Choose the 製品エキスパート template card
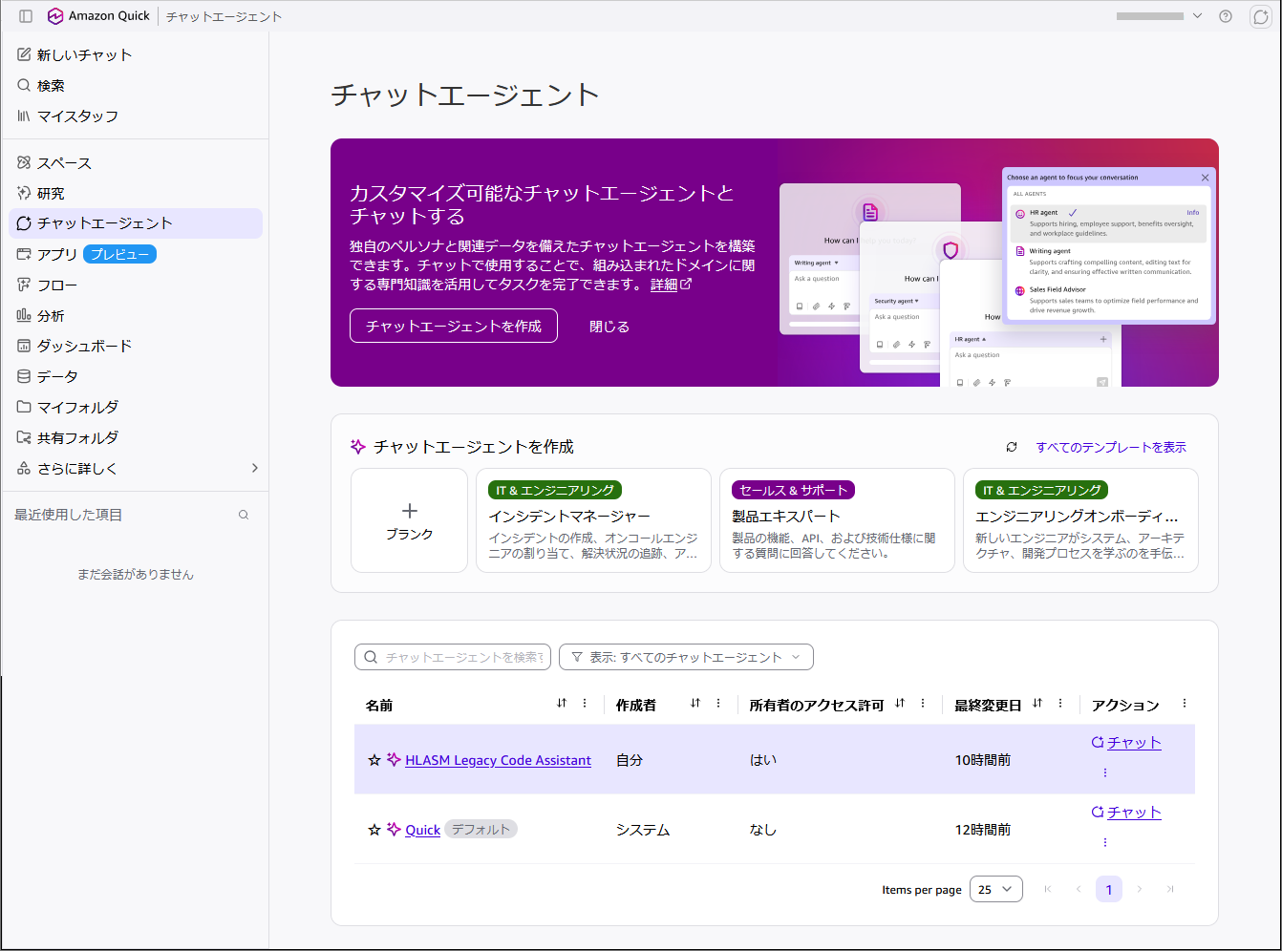 837,520
